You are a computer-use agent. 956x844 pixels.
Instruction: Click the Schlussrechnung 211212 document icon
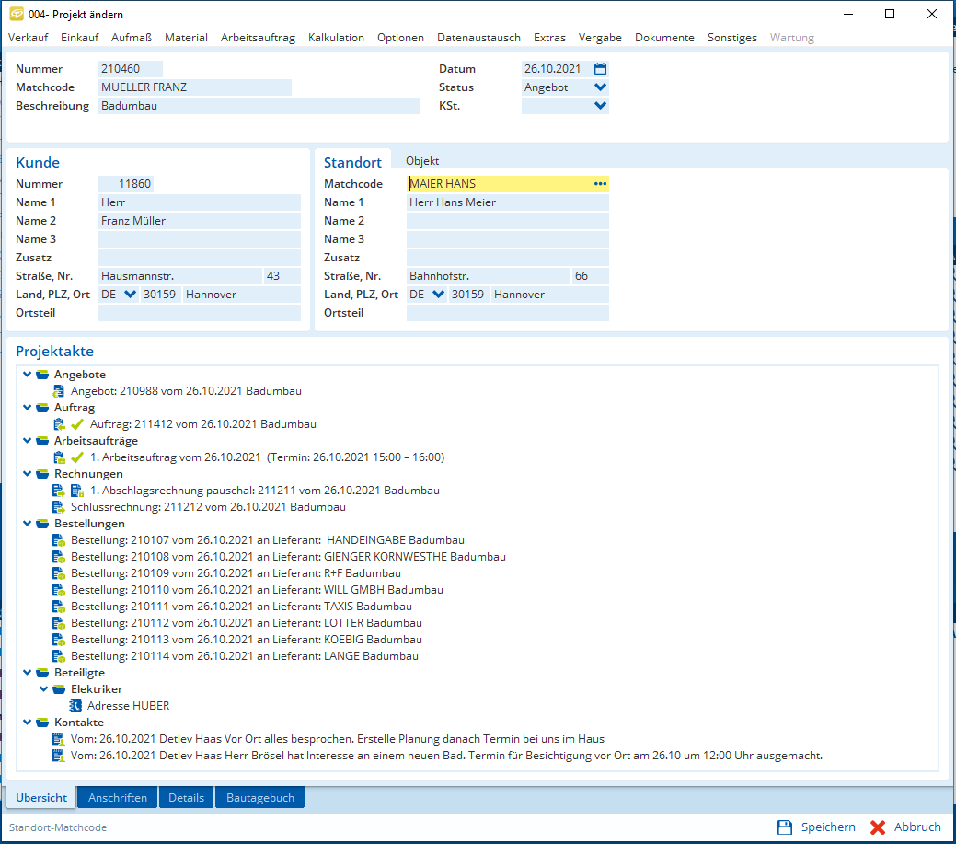(59, 507)
